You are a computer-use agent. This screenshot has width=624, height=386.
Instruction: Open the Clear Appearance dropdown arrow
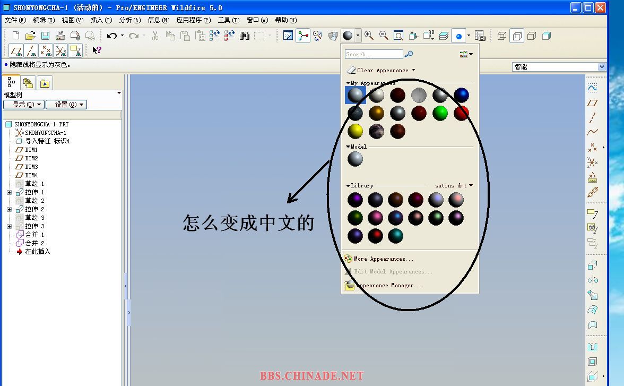point(414,70)
